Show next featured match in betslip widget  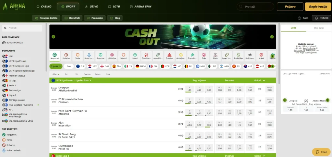(328, 100)
